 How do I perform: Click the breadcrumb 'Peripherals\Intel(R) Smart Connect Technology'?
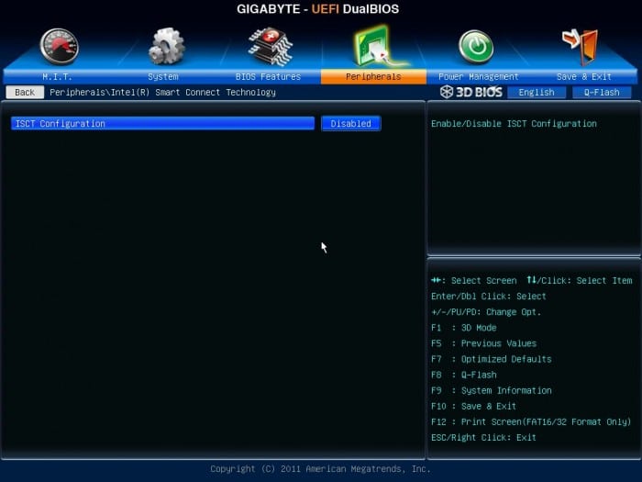162,92
